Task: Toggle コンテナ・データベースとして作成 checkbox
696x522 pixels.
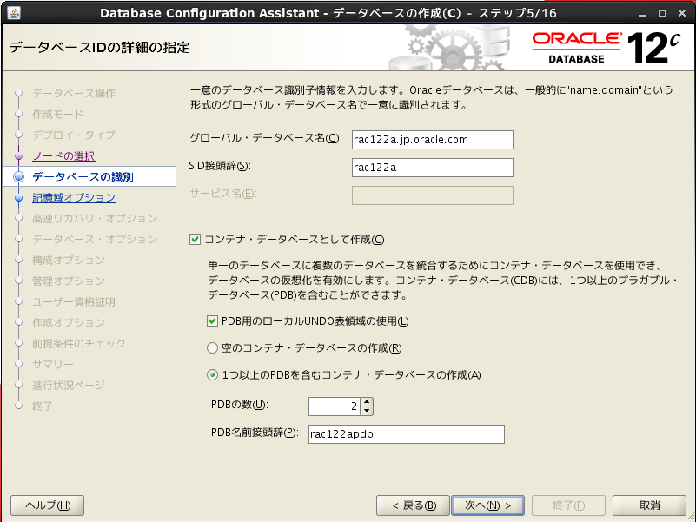Action: (x=195, y=240)
